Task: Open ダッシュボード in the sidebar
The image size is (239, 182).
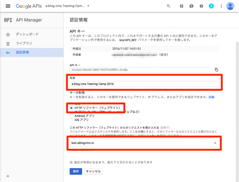Action: 27,34
